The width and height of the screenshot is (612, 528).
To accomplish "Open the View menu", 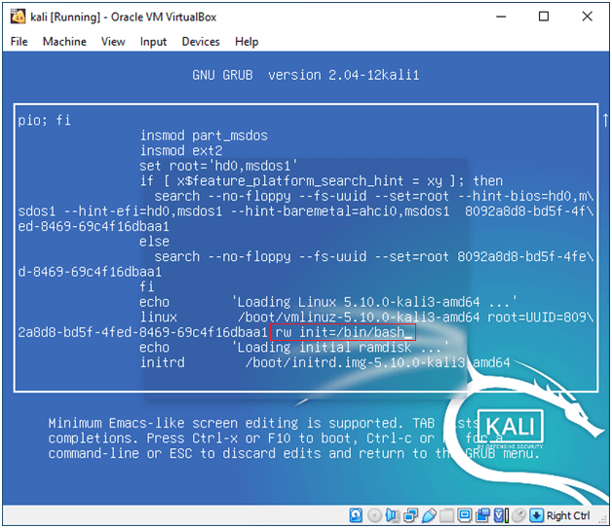I will pos(113,42).
